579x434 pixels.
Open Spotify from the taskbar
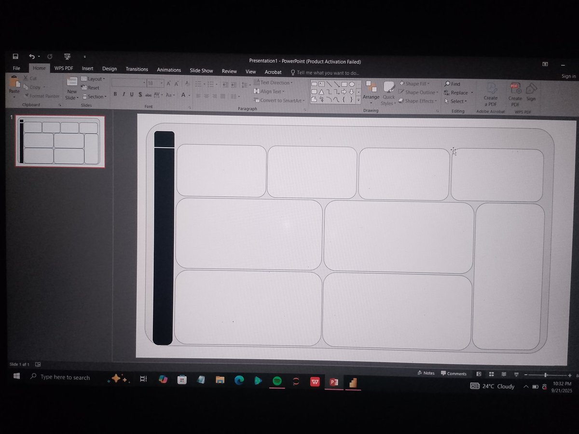pyautogui.click(x=277, y=380)
